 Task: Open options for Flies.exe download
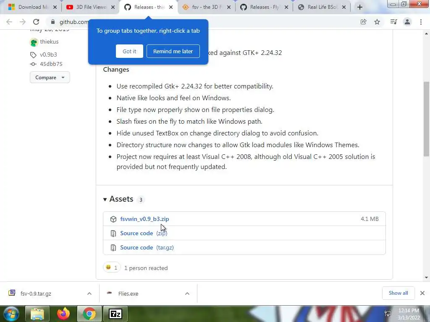187,293
